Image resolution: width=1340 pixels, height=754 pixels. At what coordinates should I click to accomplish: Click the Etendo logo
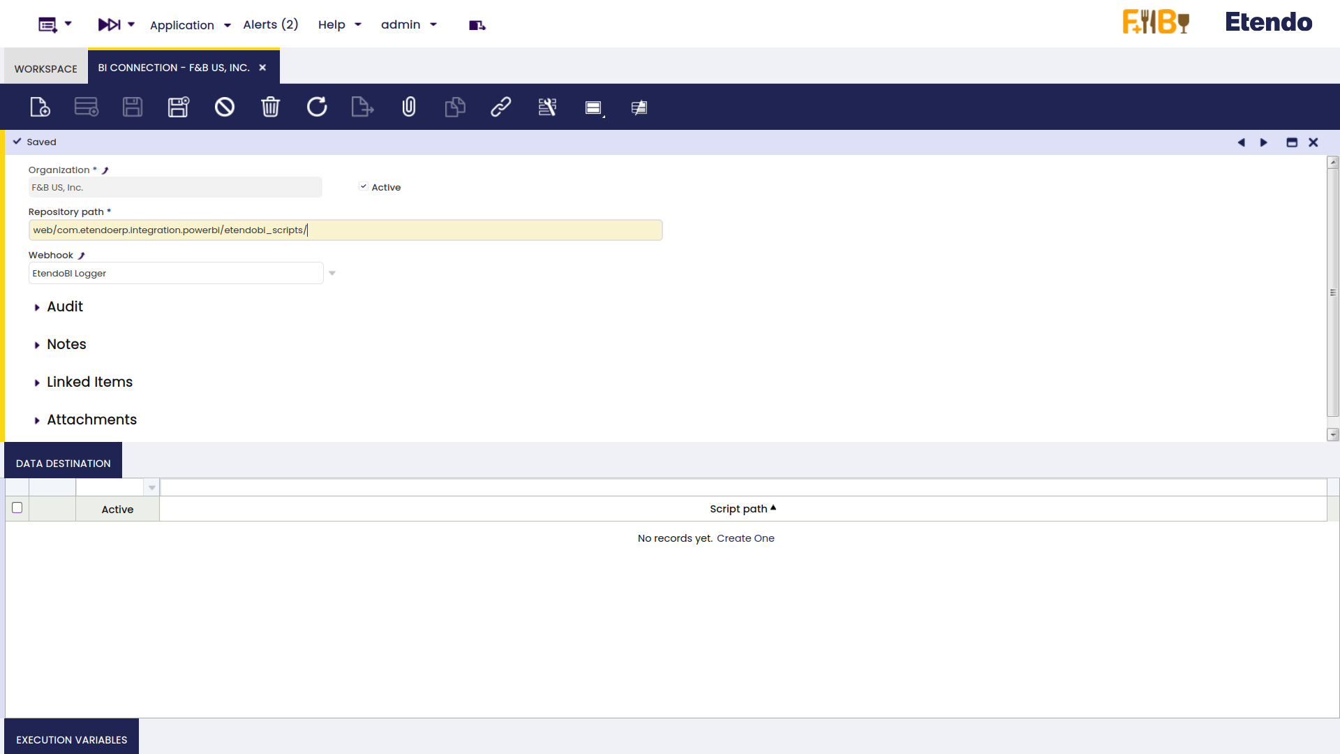coord(1268,22)
